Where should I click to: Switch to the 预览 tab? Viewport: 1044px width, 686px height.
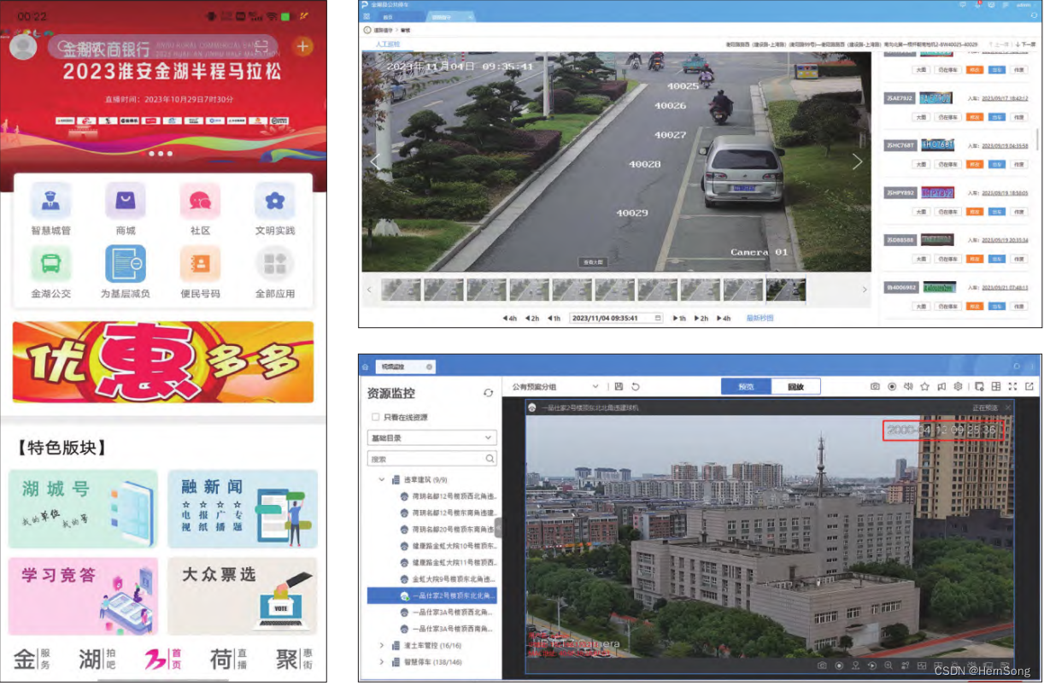click(x=746, y=387)
